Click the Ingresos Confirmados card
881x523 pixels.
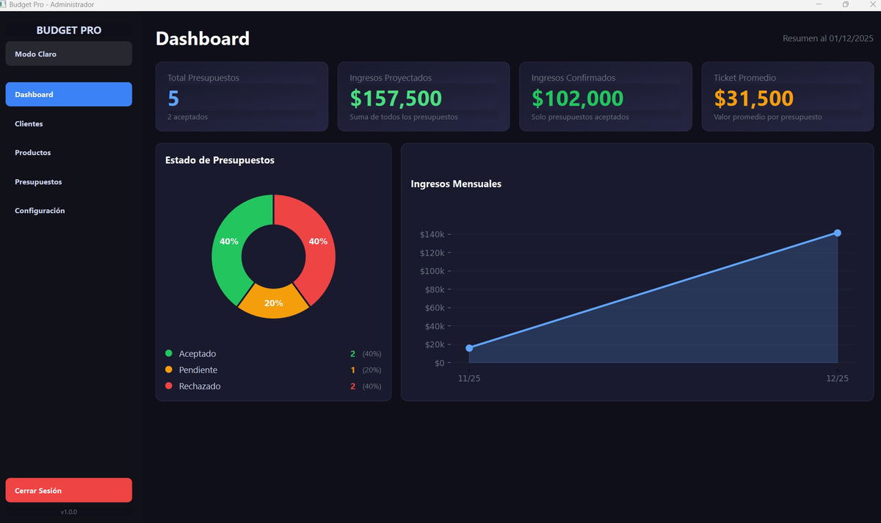(x=606, y=97)
